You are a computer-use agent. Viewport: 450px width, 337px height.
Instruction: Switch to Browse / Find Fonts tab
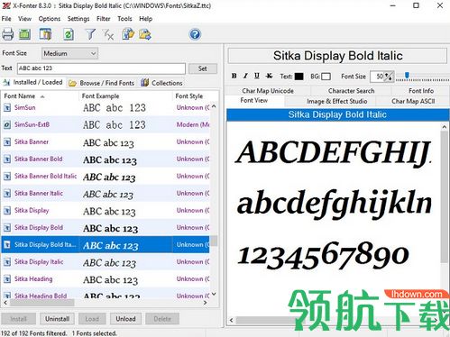pos(101,83)
